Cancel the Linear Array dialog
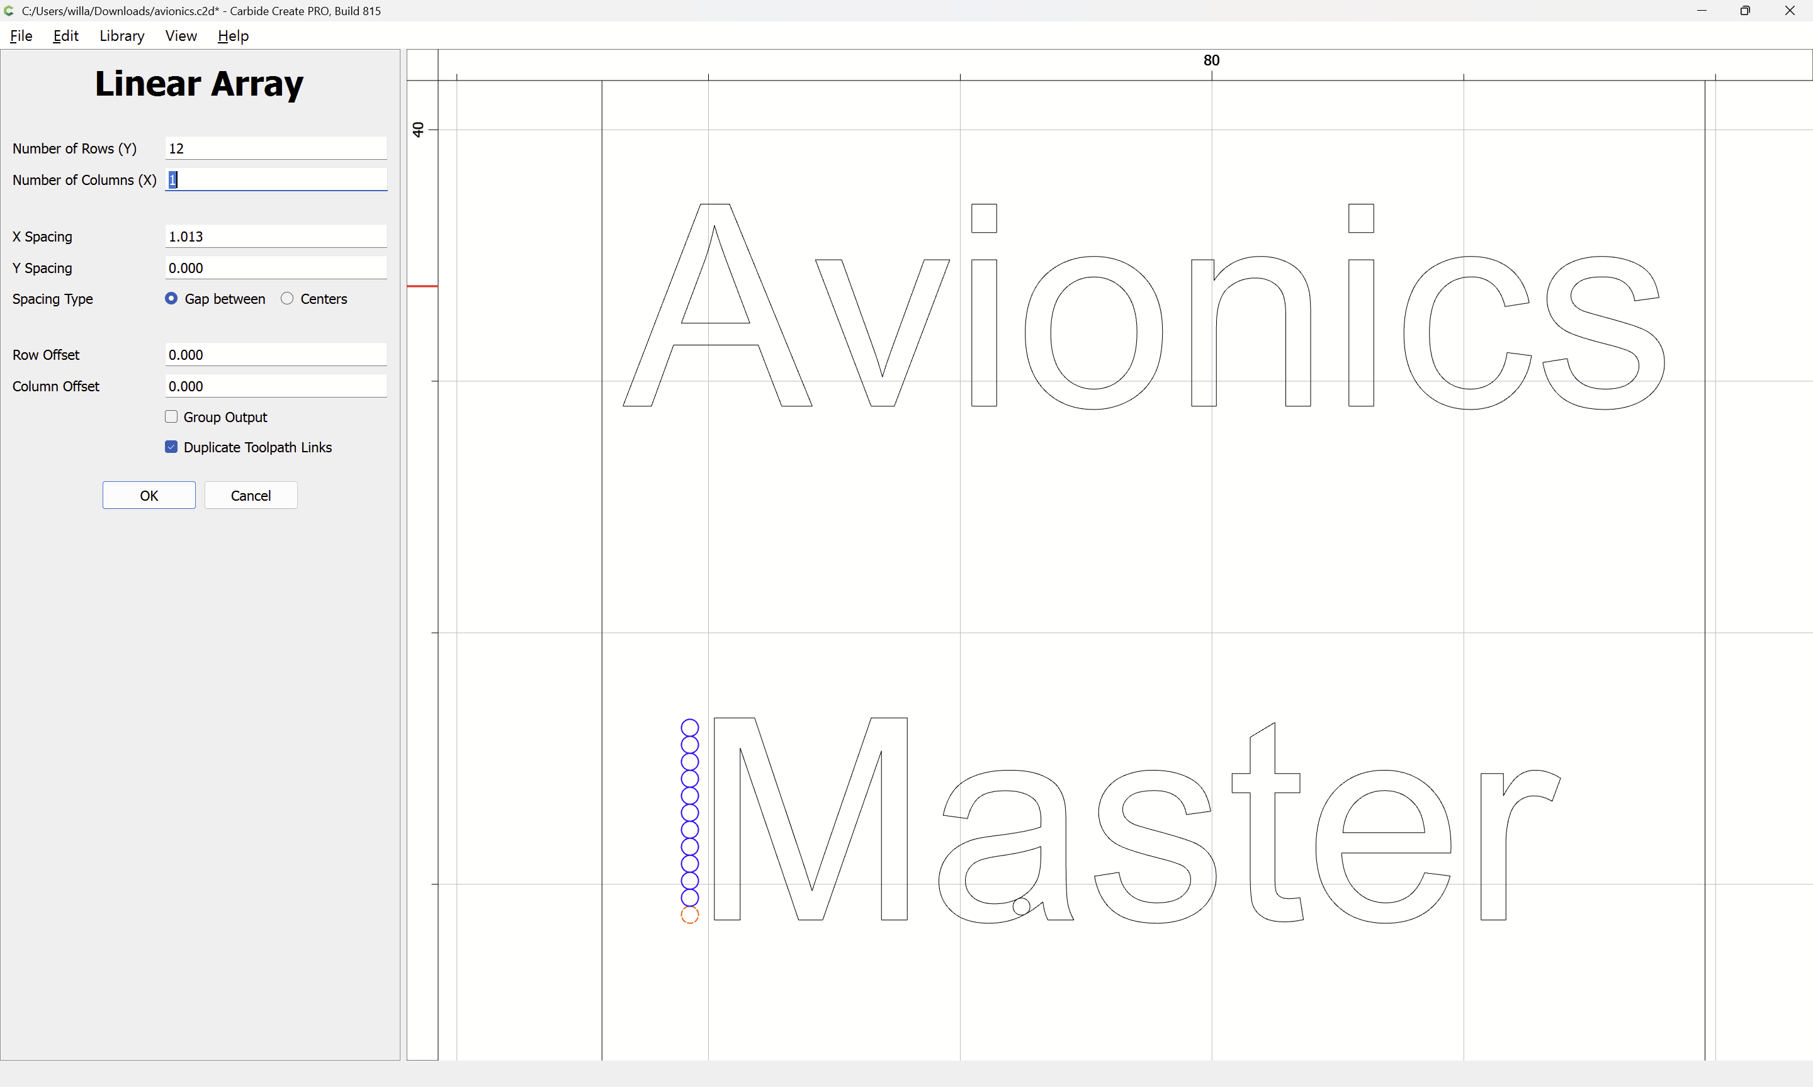The image size is (1813, 1087). pos(251,496)
